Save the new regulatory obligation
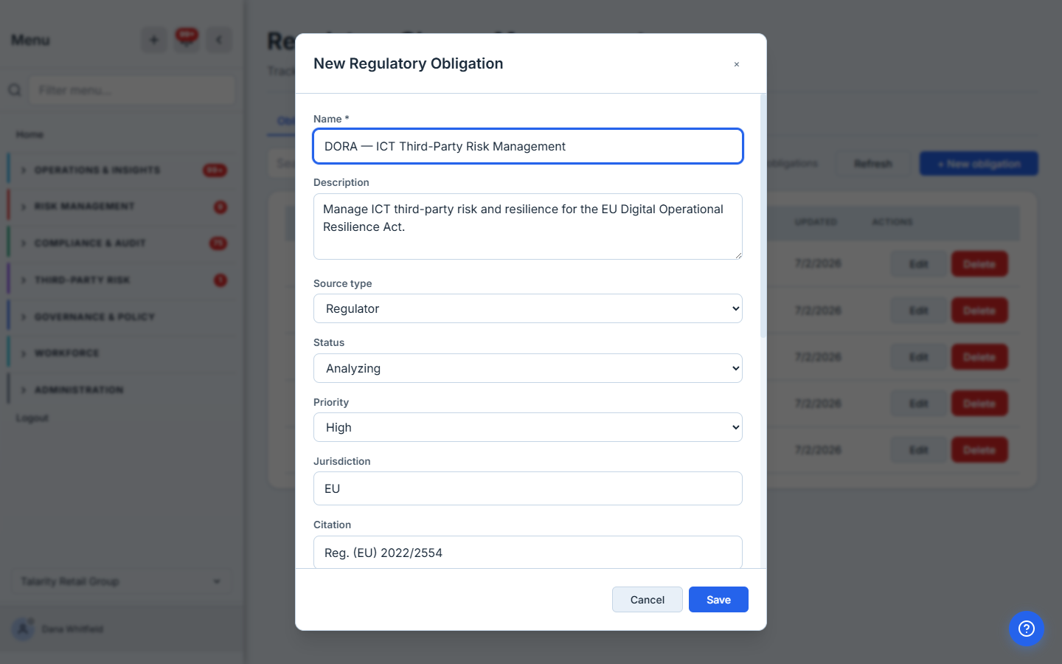The image size is (1062, 664). pyautogui.click(x=718, y=600)
